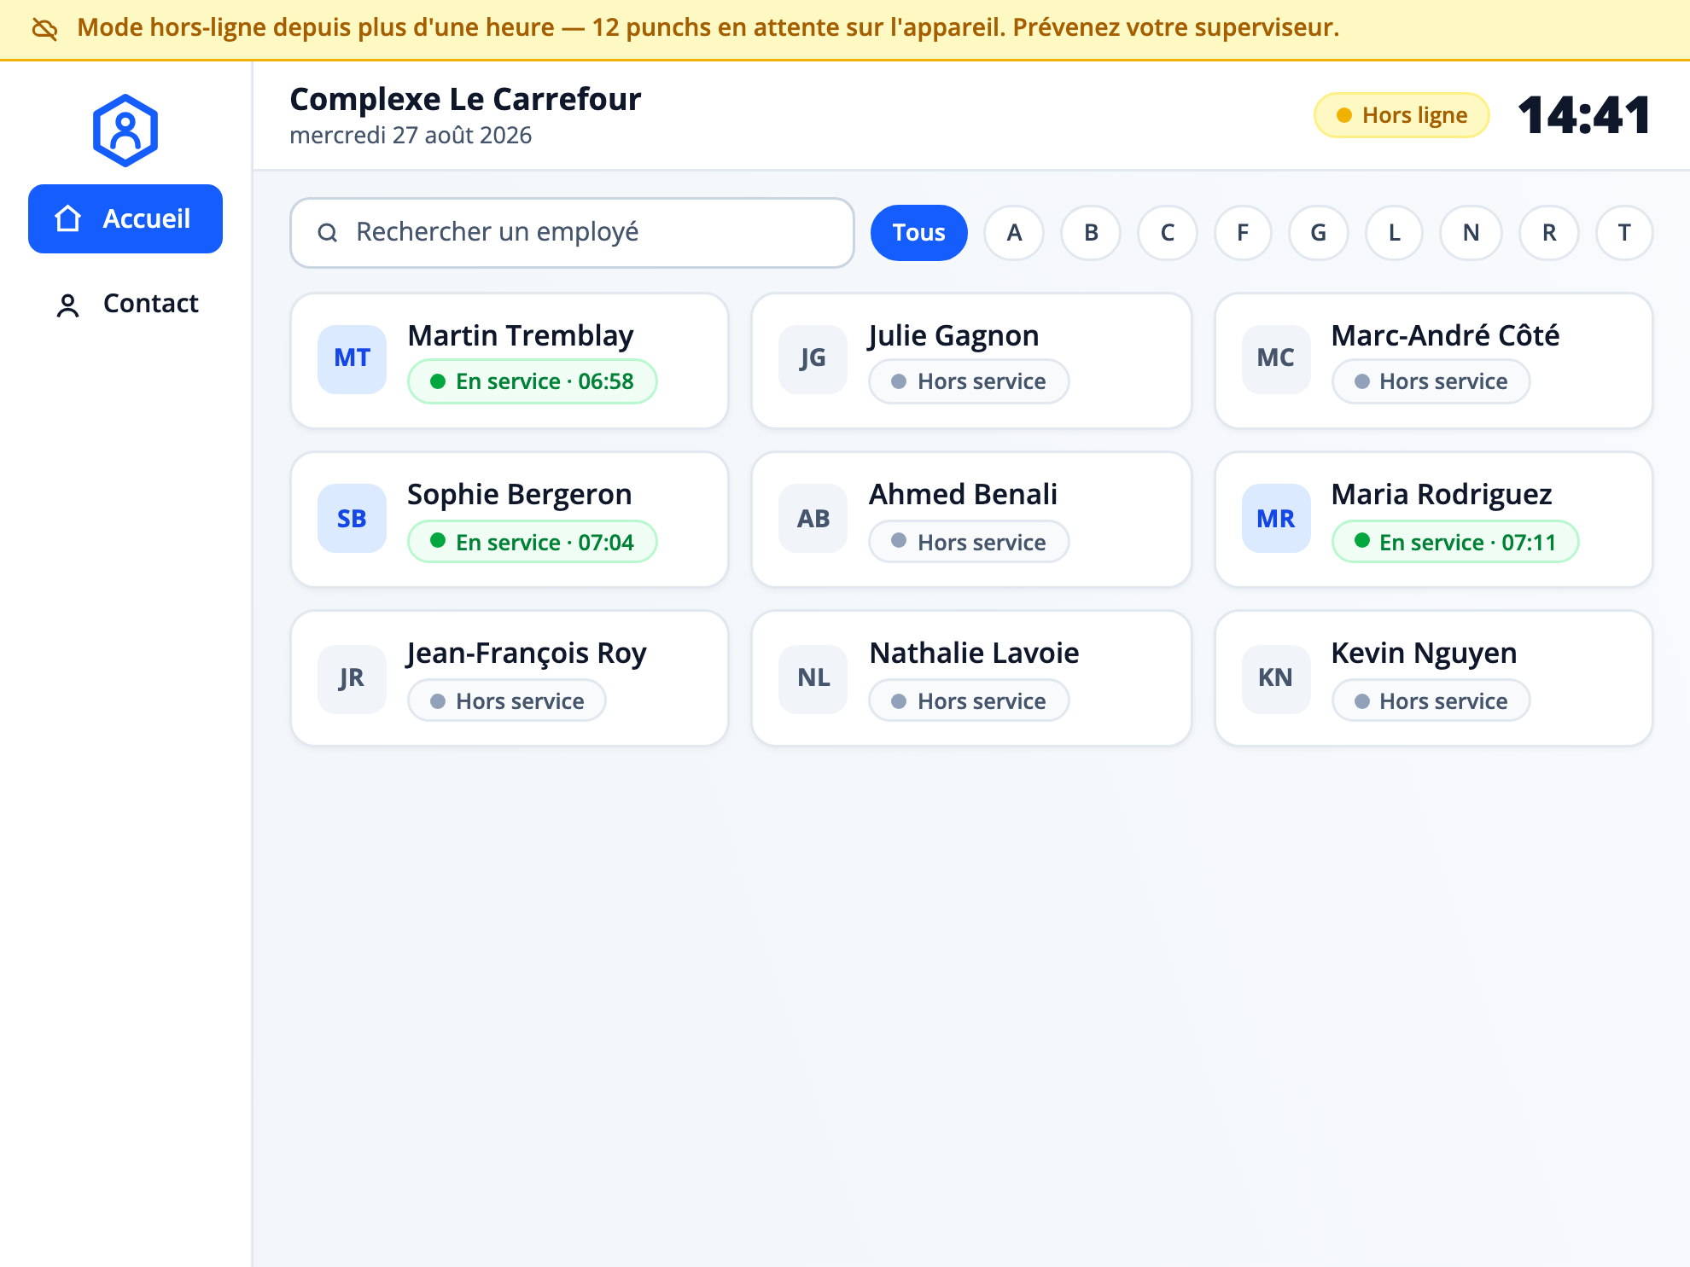
Task: Focus the Rechercher un employé search field
Action: 572,233
